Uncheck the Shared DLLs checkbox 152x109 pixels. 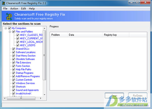[x=14, y=49]
